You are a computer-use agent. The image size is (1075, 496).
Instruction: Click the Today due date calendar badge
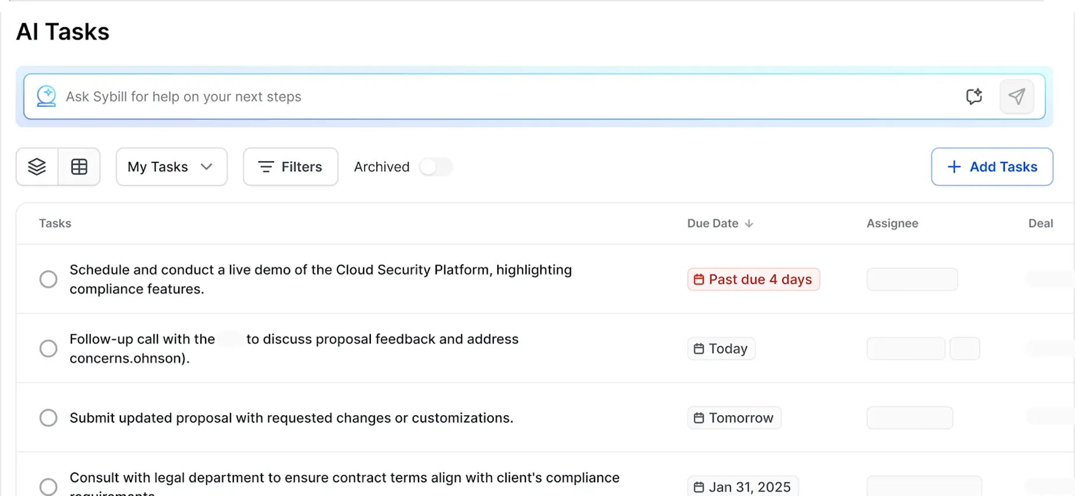click(721, 348)
